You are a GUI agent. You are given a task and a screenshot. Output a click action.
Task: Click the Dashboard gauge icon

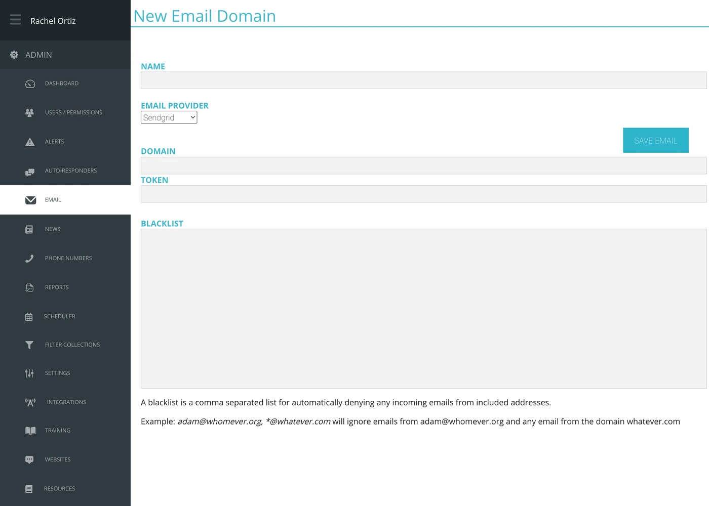click(x=30, y=83)
